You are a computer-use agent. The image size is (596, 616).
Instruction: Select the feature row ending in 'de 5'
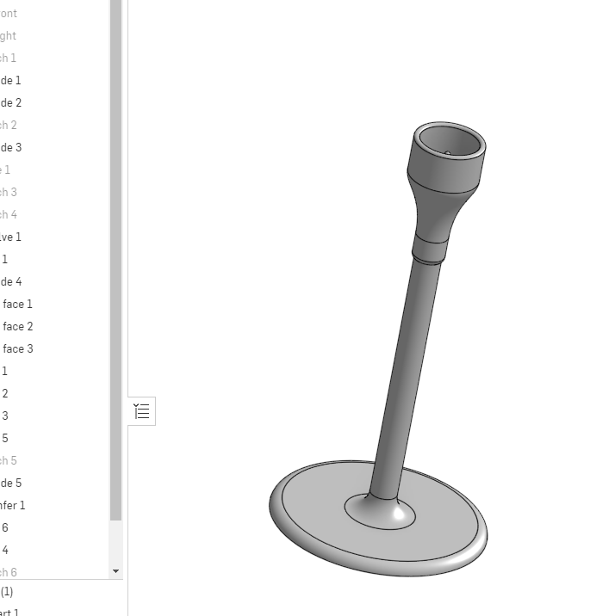tap(54, 483)
